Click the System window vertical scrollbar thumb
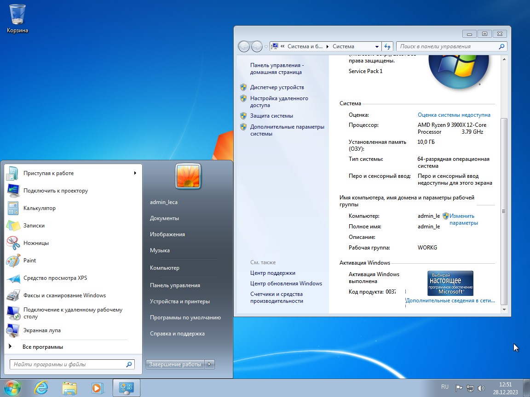Screen dimensions: 530x397 [504, 211]
